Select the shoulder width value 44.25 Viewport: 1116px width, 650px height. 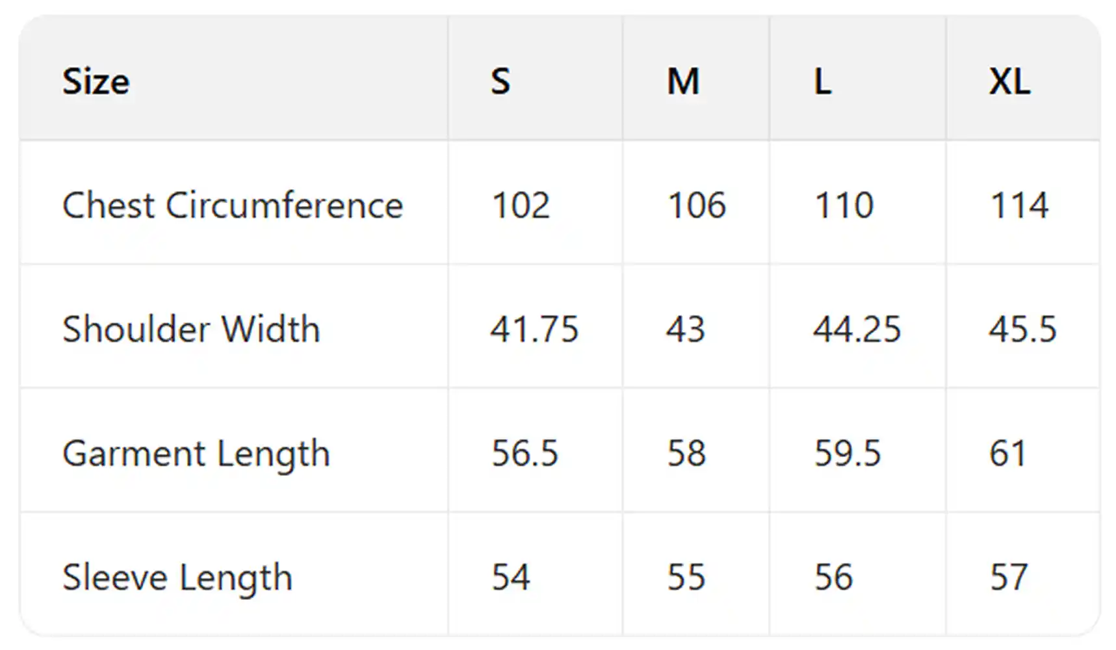pos(857,329)
